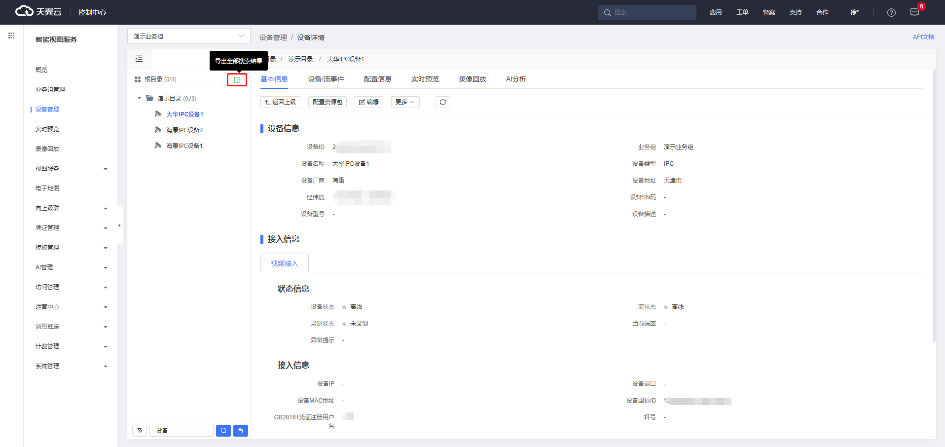Click the blue reset arrow icon beside search
The image size is (945, 447).
point(240,430)
